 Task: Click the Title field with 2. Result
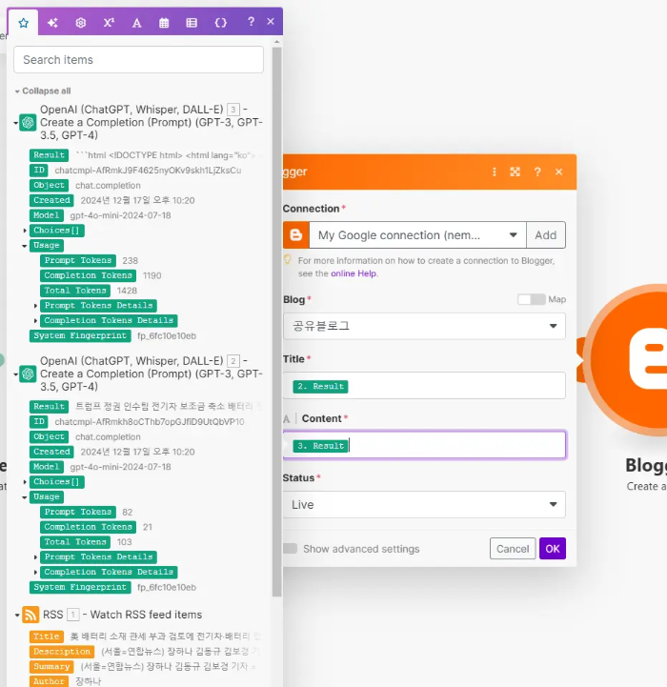point(424,386)
